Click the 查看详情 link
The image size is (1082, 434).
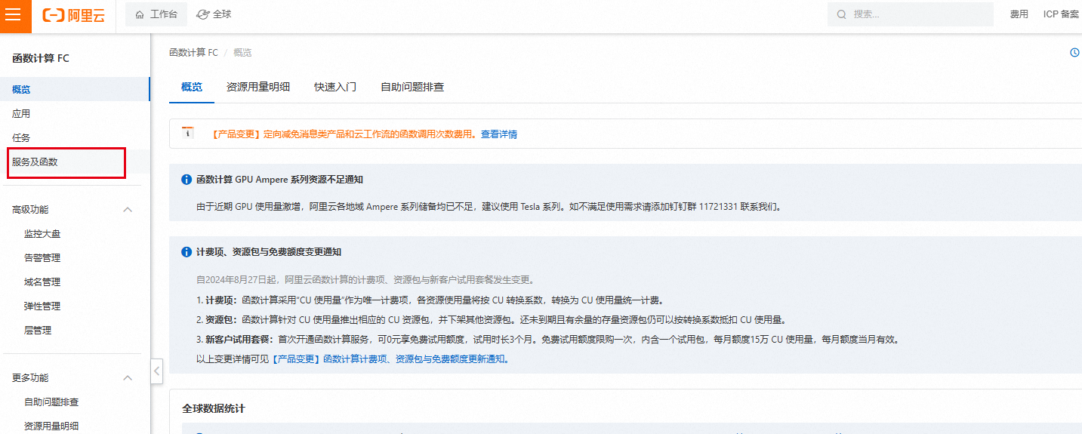click(x=499, y=134)
